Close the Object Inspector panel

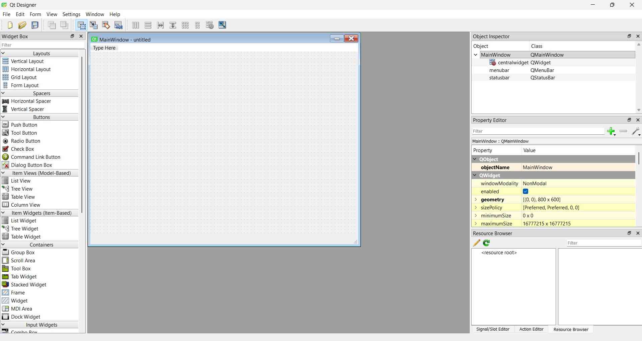tap(638, 36)
